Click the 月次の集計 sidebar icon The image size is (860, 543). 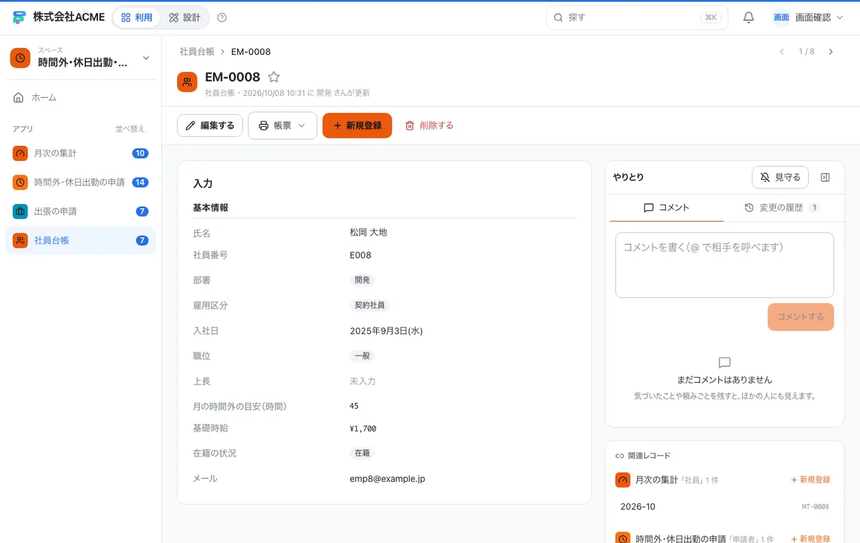[x=20, y=153]
